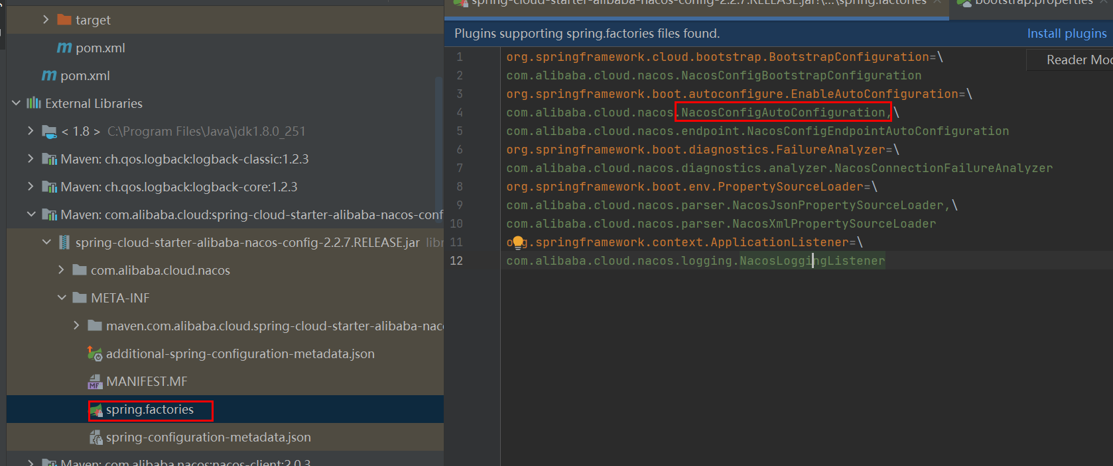Image resolution: width=1113 pixels, height=466 pixels.
Task: Click the plugins supporting spring.factories notification text
Action: pos(587,33)
